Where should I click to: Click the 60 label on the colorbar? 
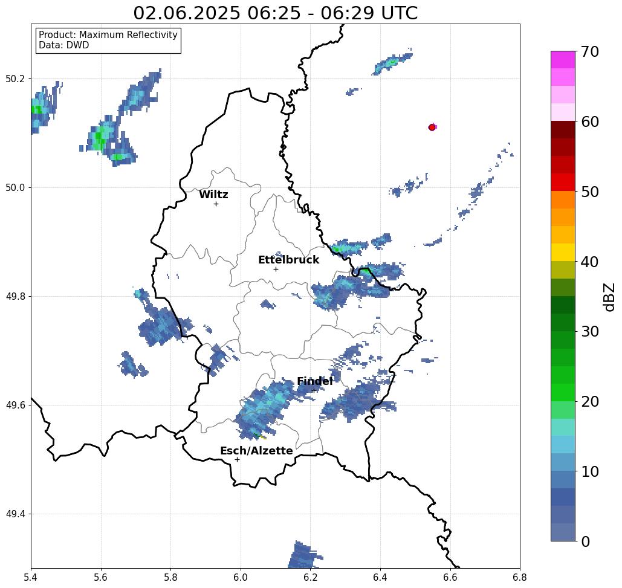(589, 121)
